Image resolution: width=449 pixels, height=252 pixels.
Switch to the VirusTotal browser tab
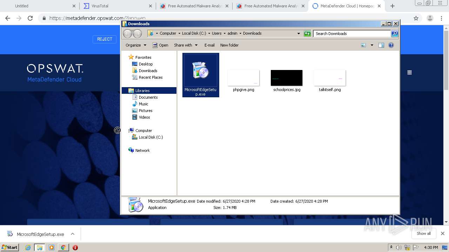pyautogui.click(x=118, y=6)
